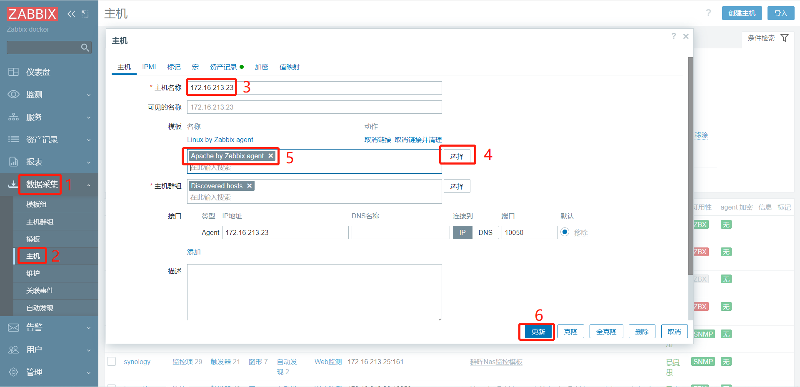The image size is (800, 387).
Task: Click the 条件检索 filter funnel icon
Action: (785, 38)
